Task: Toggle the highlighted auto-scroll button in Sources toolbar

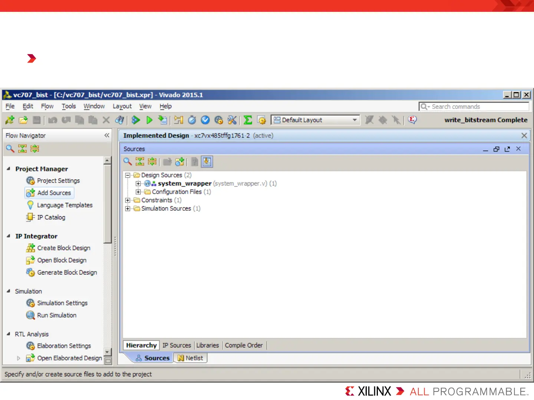Action: point(207,161)
